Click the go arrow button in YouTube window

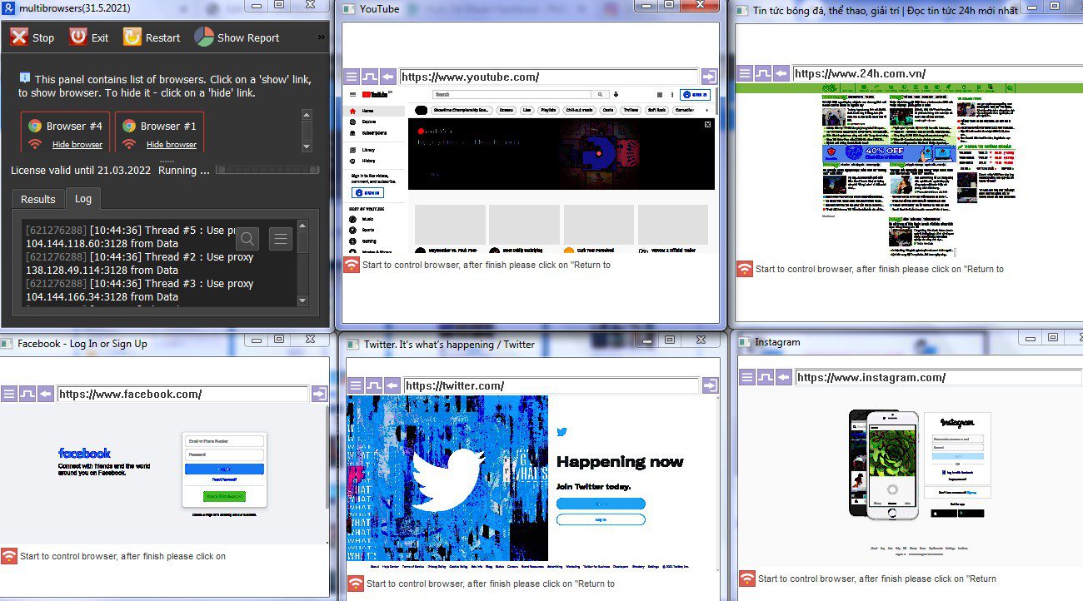[710, 77]
